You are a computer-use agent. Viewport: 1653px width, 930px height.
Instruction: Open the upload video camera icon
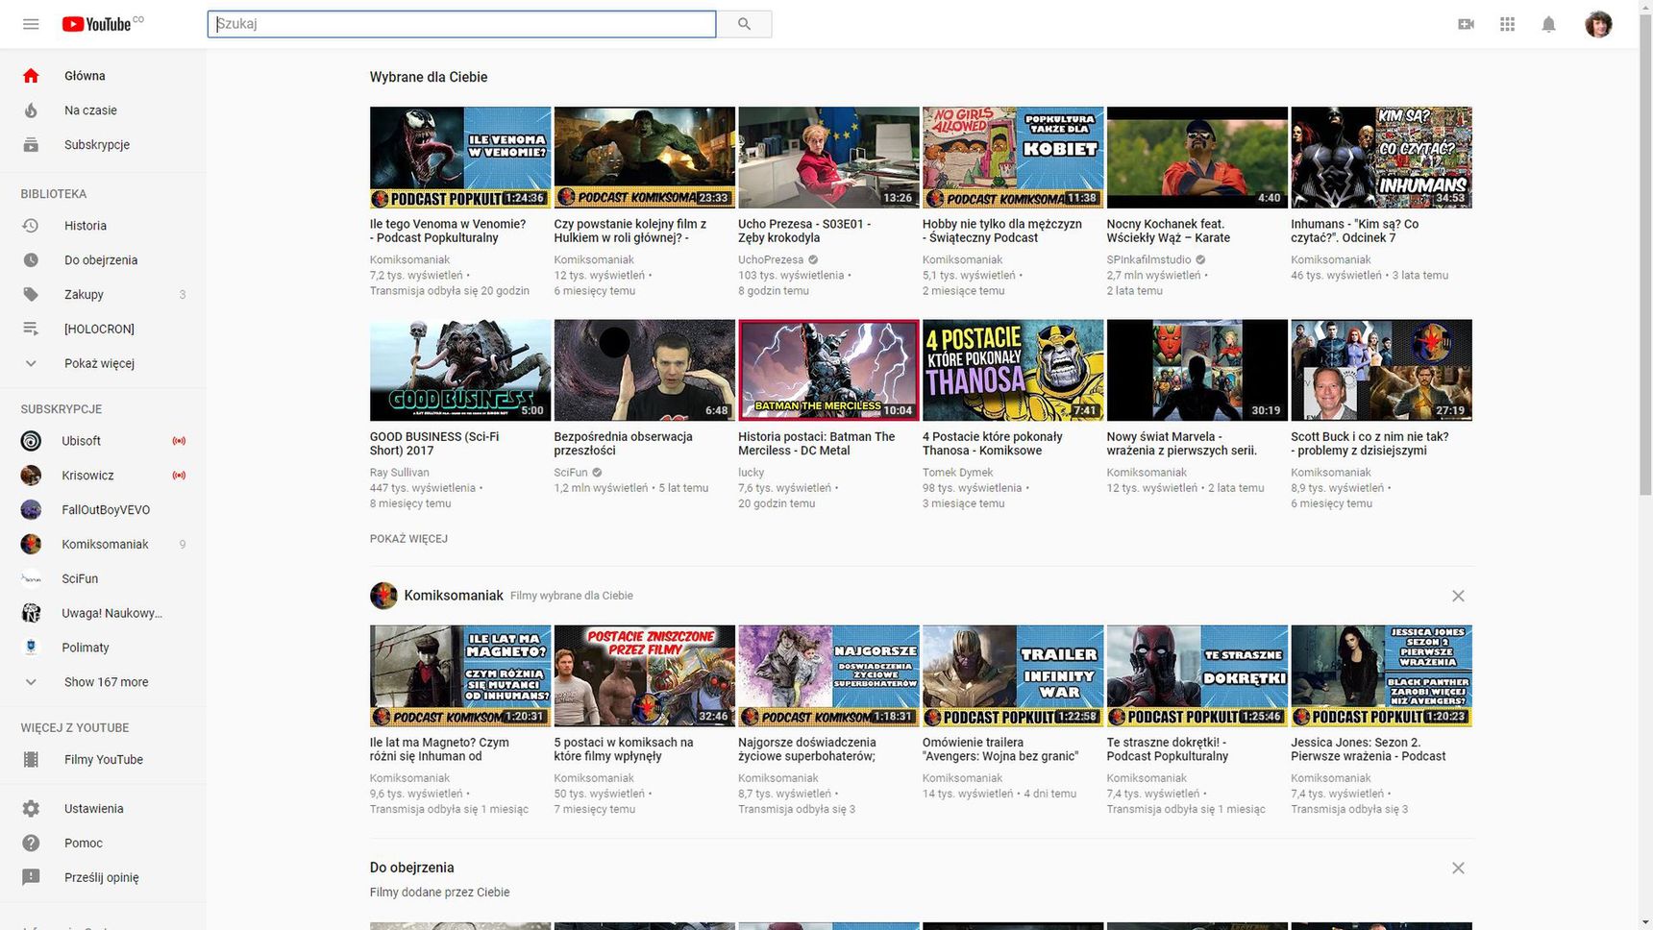(x=1466, y=24)
